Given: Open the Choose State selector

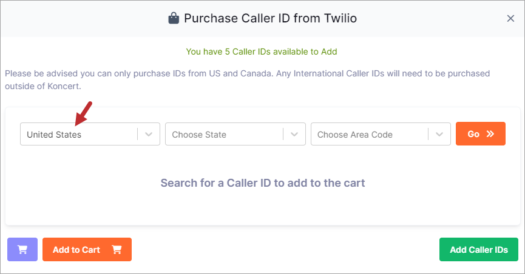Looking at the screenshot, I should point(235,134).
